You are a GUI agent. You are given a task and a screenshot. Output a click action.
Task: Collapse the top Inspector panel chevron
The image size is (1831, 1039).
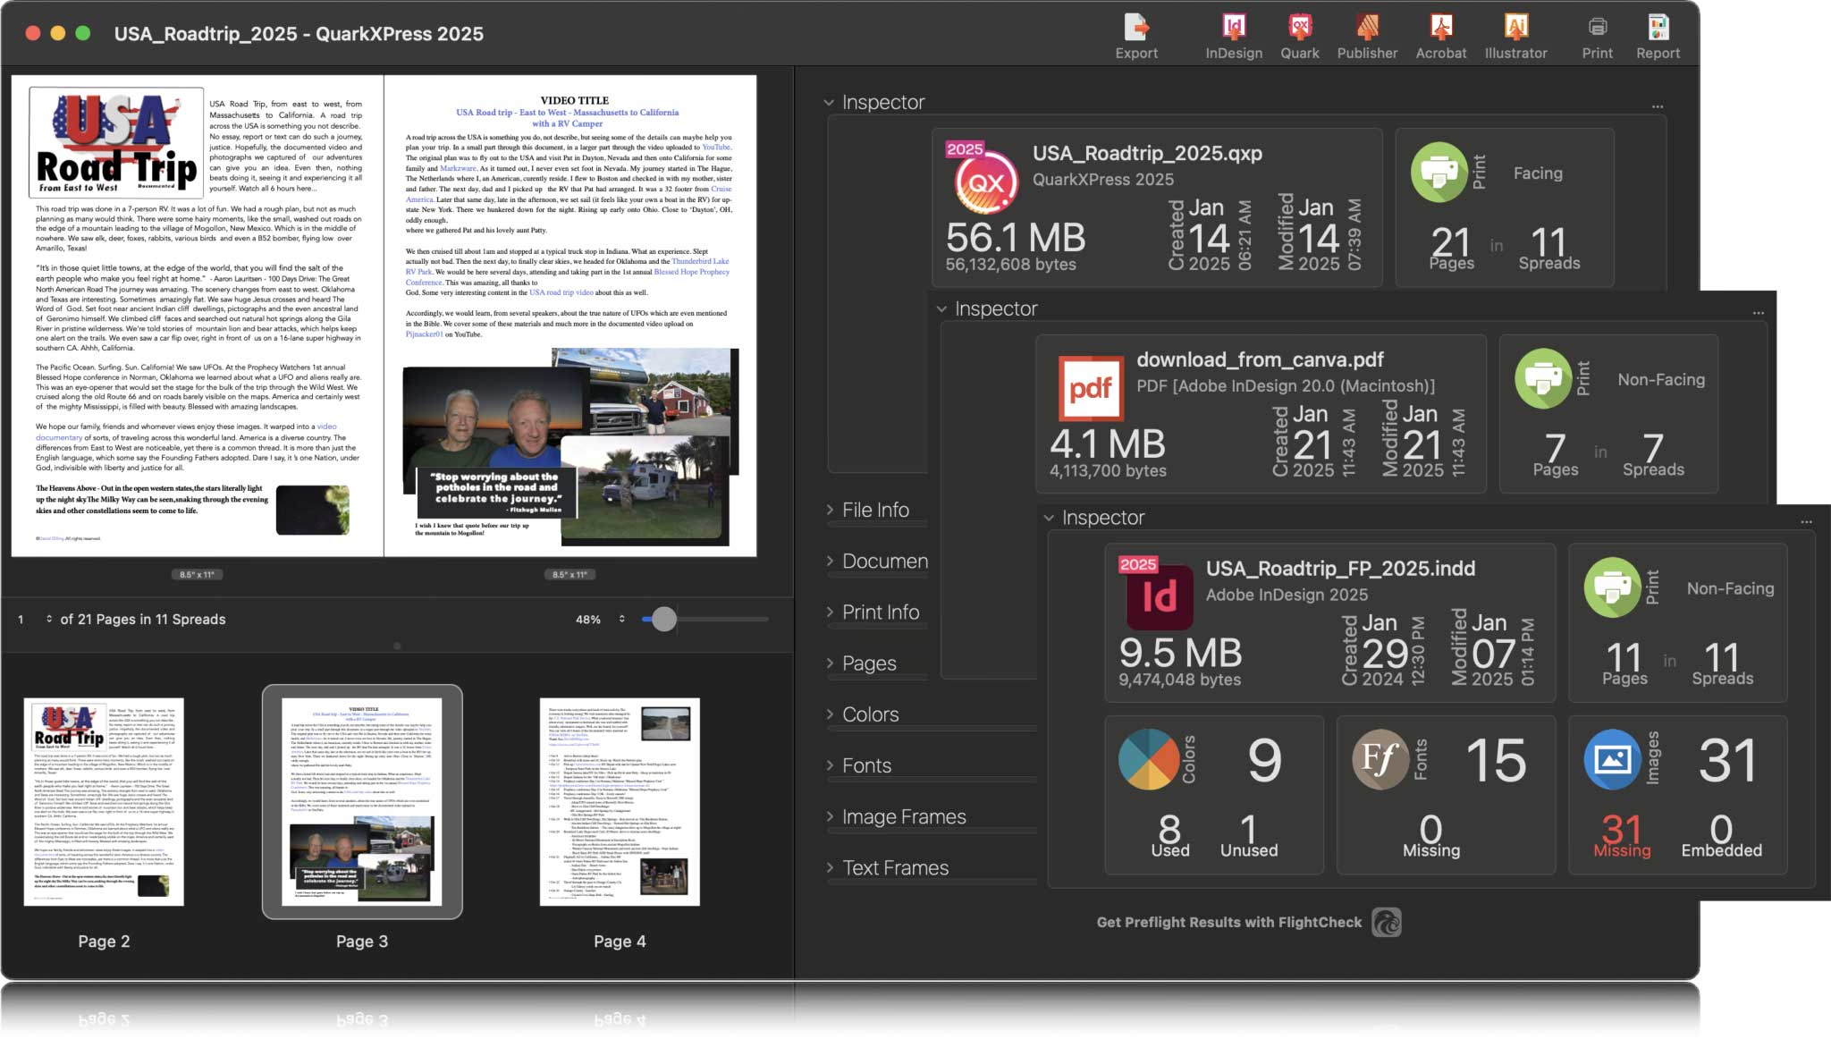pos(829,103)
